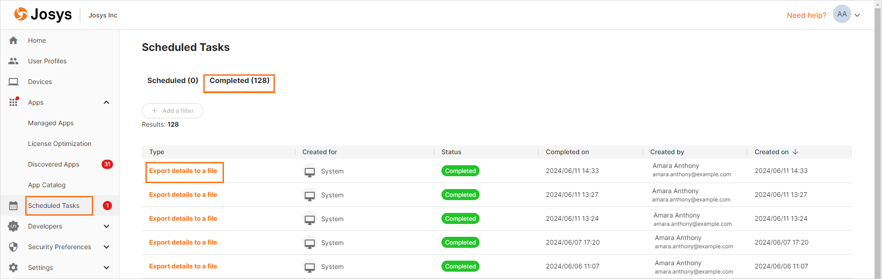Click Completed status badge for 17:20 row
Viewport: 882px width, 279px height.
tap(460, 242)
